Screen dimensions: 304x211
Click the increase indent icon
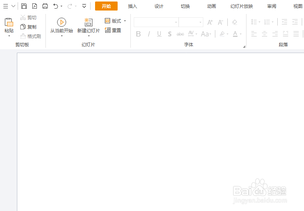click(295, 22)
